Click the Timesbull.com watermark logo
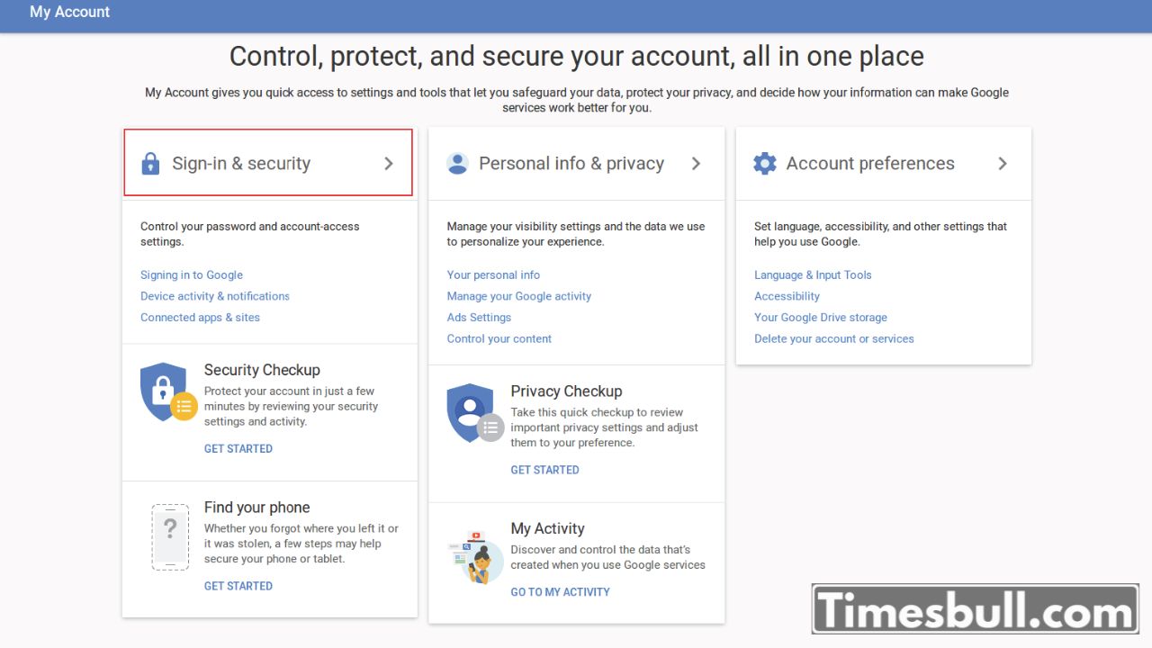 click(975, 610)
